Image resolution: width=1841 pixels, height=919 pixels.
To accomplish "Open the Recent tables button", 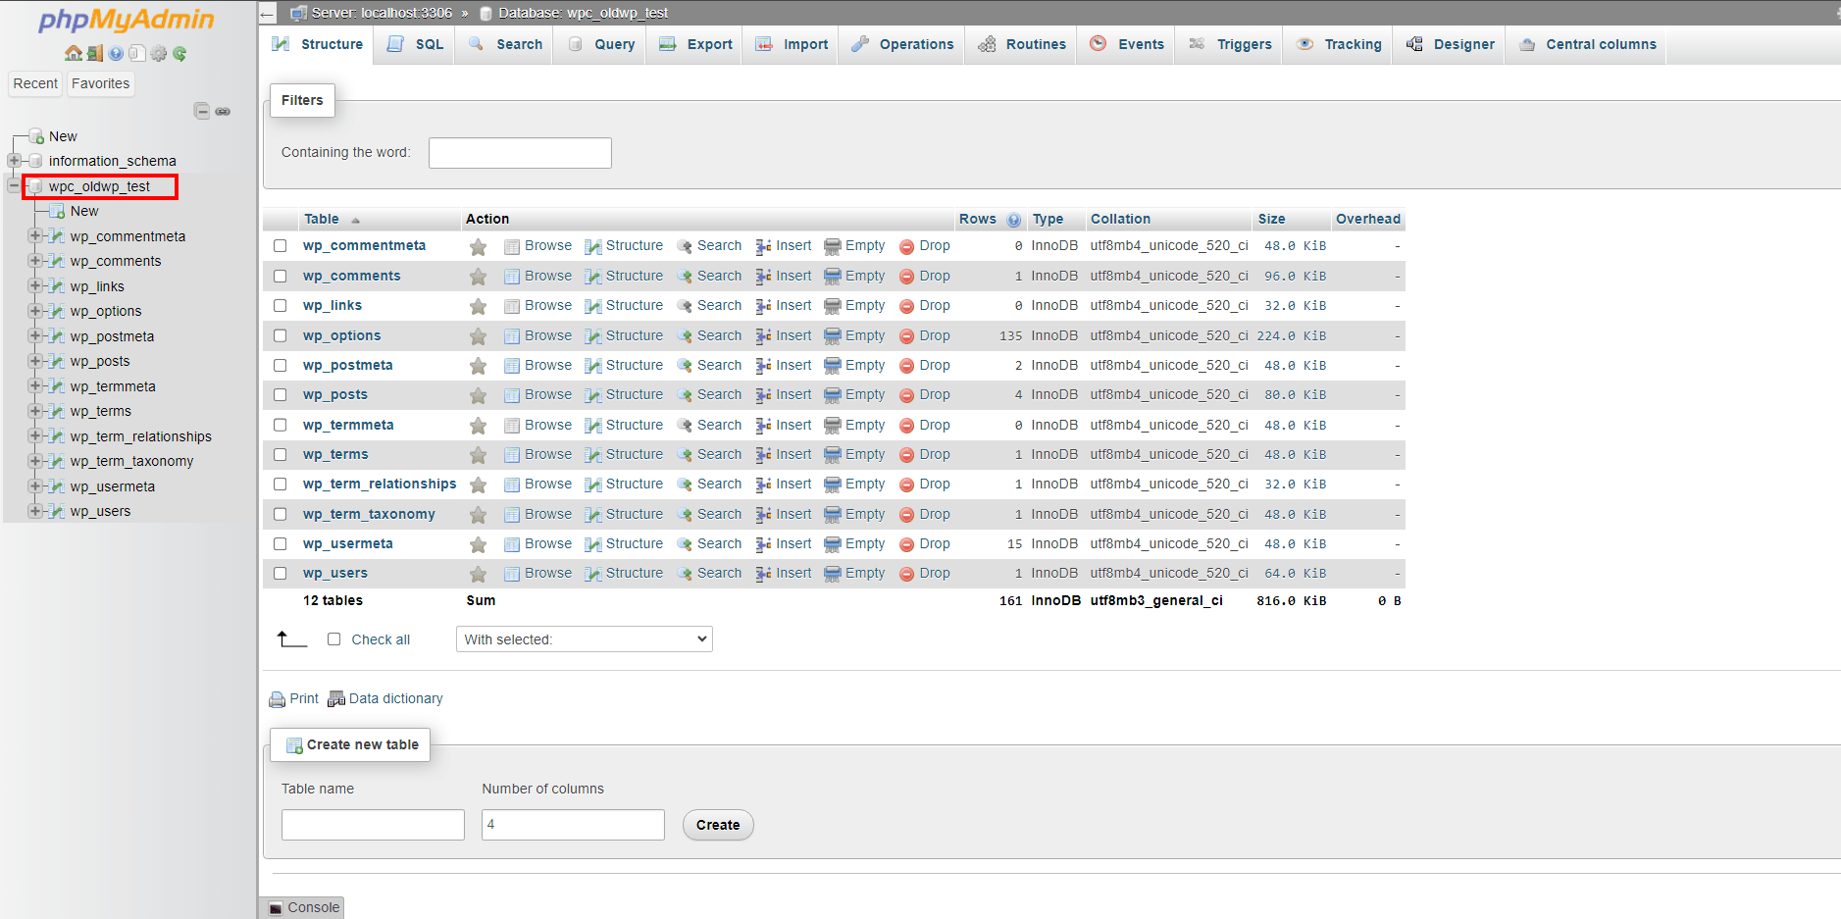I will tap(35, 83).
